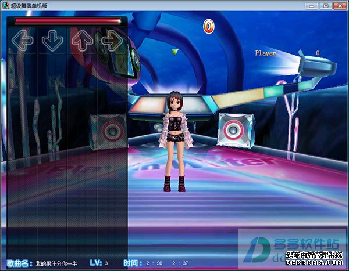The height and width of the screenshot is (271, 349).
Task: Click the elapsed time 2:26
Action: click(x=154, y=263)
